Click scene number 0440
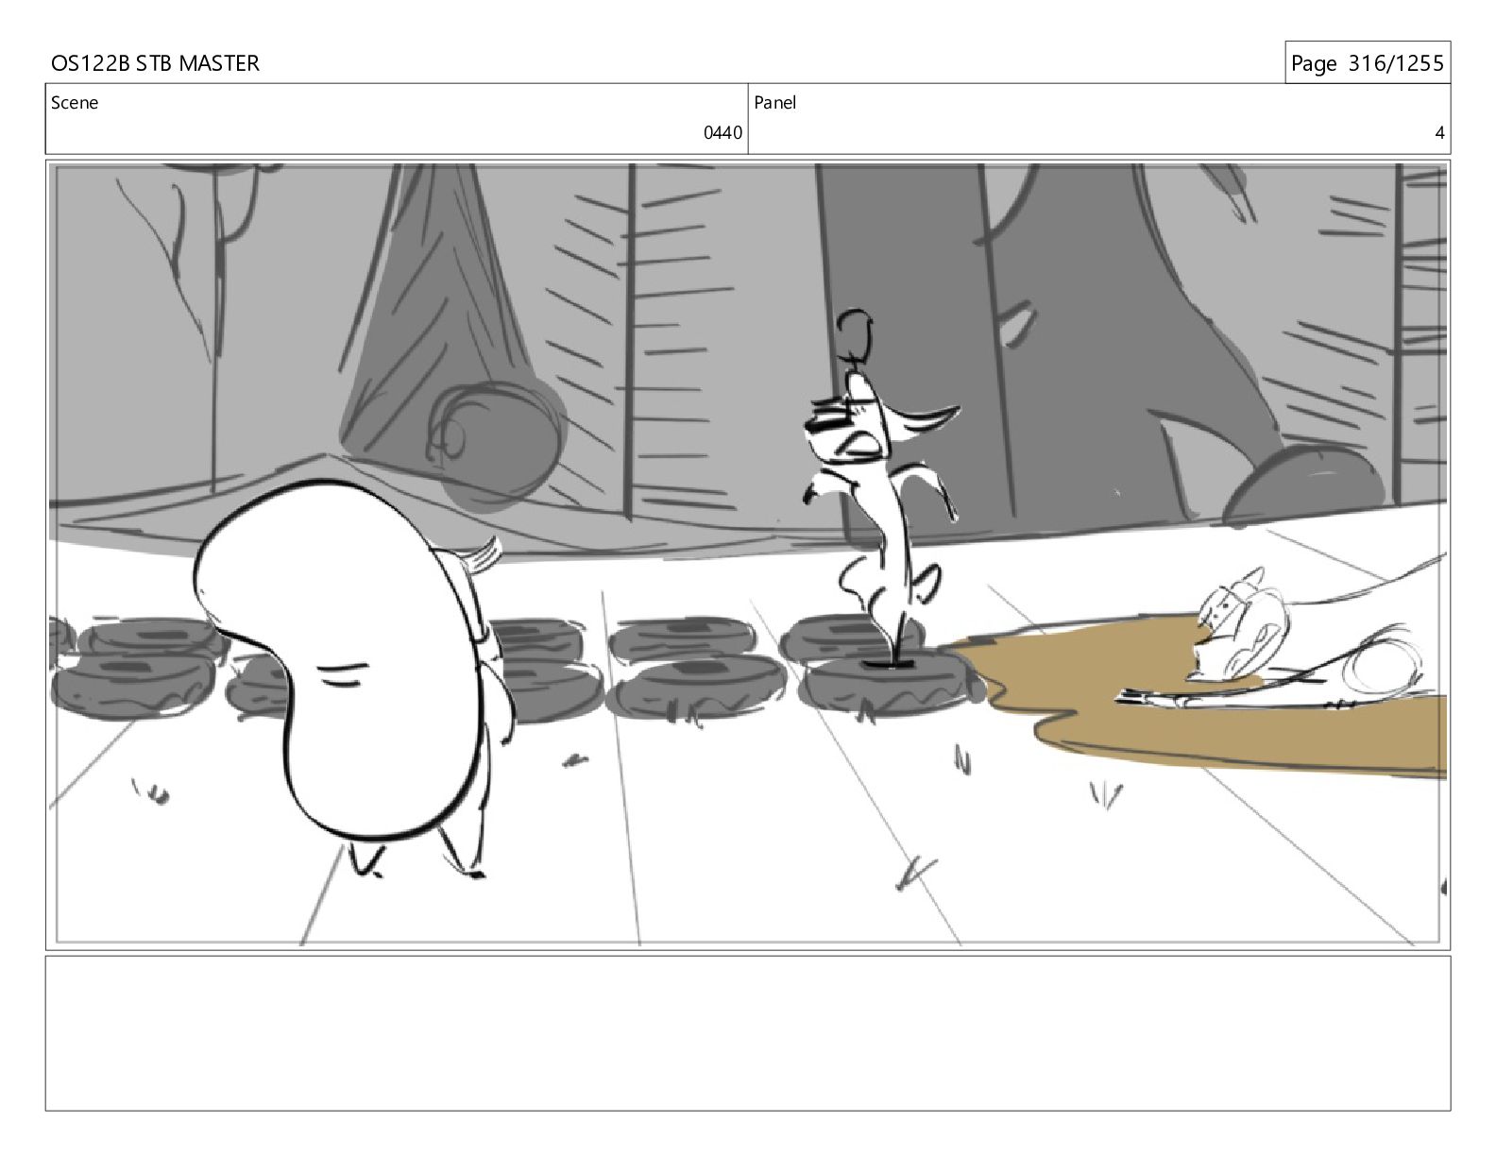Viewport: 1496px width, 1156px height. [722, 133]
